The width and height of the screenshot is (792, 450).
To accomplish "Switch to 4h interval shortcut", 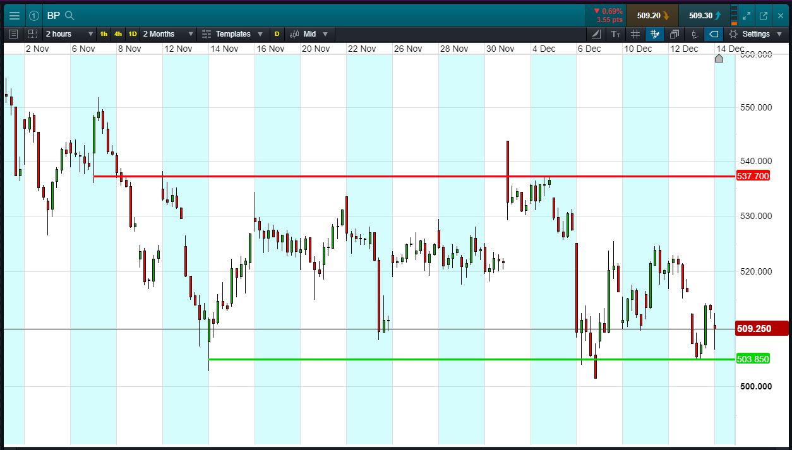I will point(118,34).
